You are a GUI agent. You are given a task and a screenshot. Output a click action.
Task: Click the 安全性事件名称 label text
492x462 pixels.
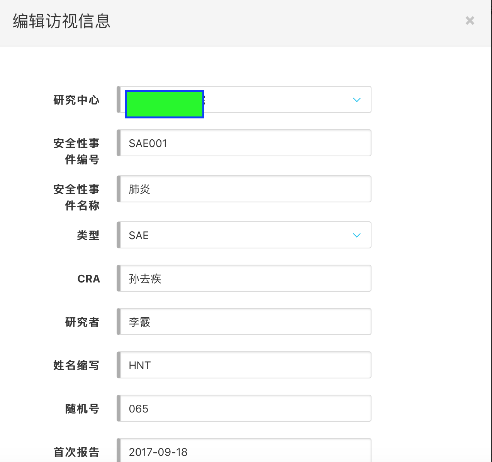[x=76, y=197]
